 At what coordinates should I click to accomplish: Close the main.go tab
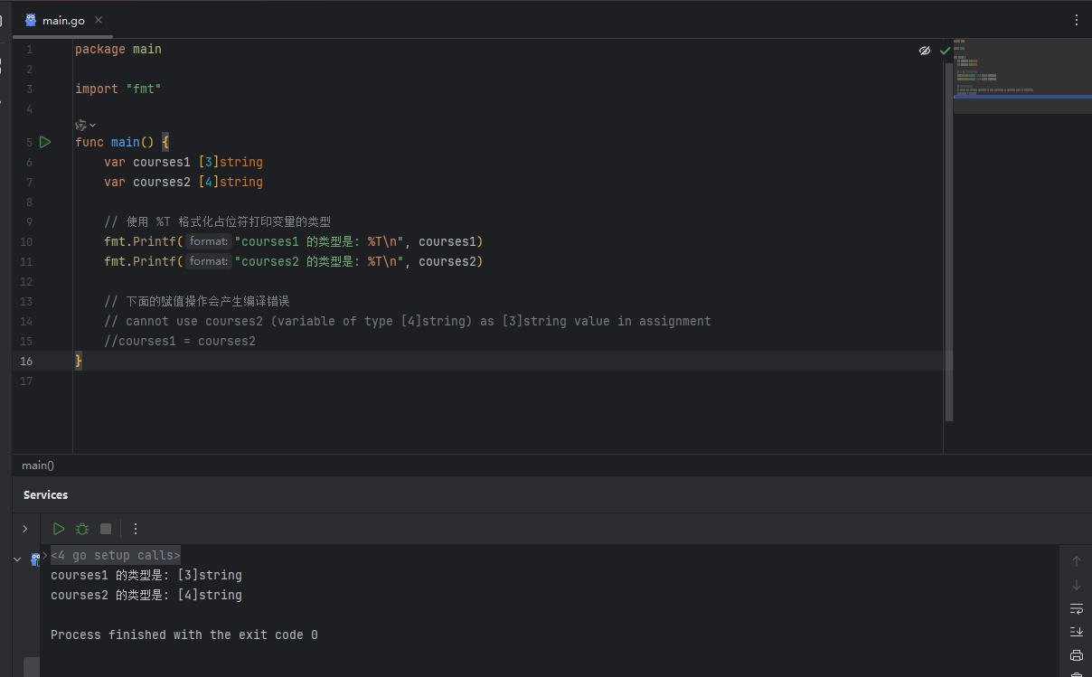(x=99, y=20)
